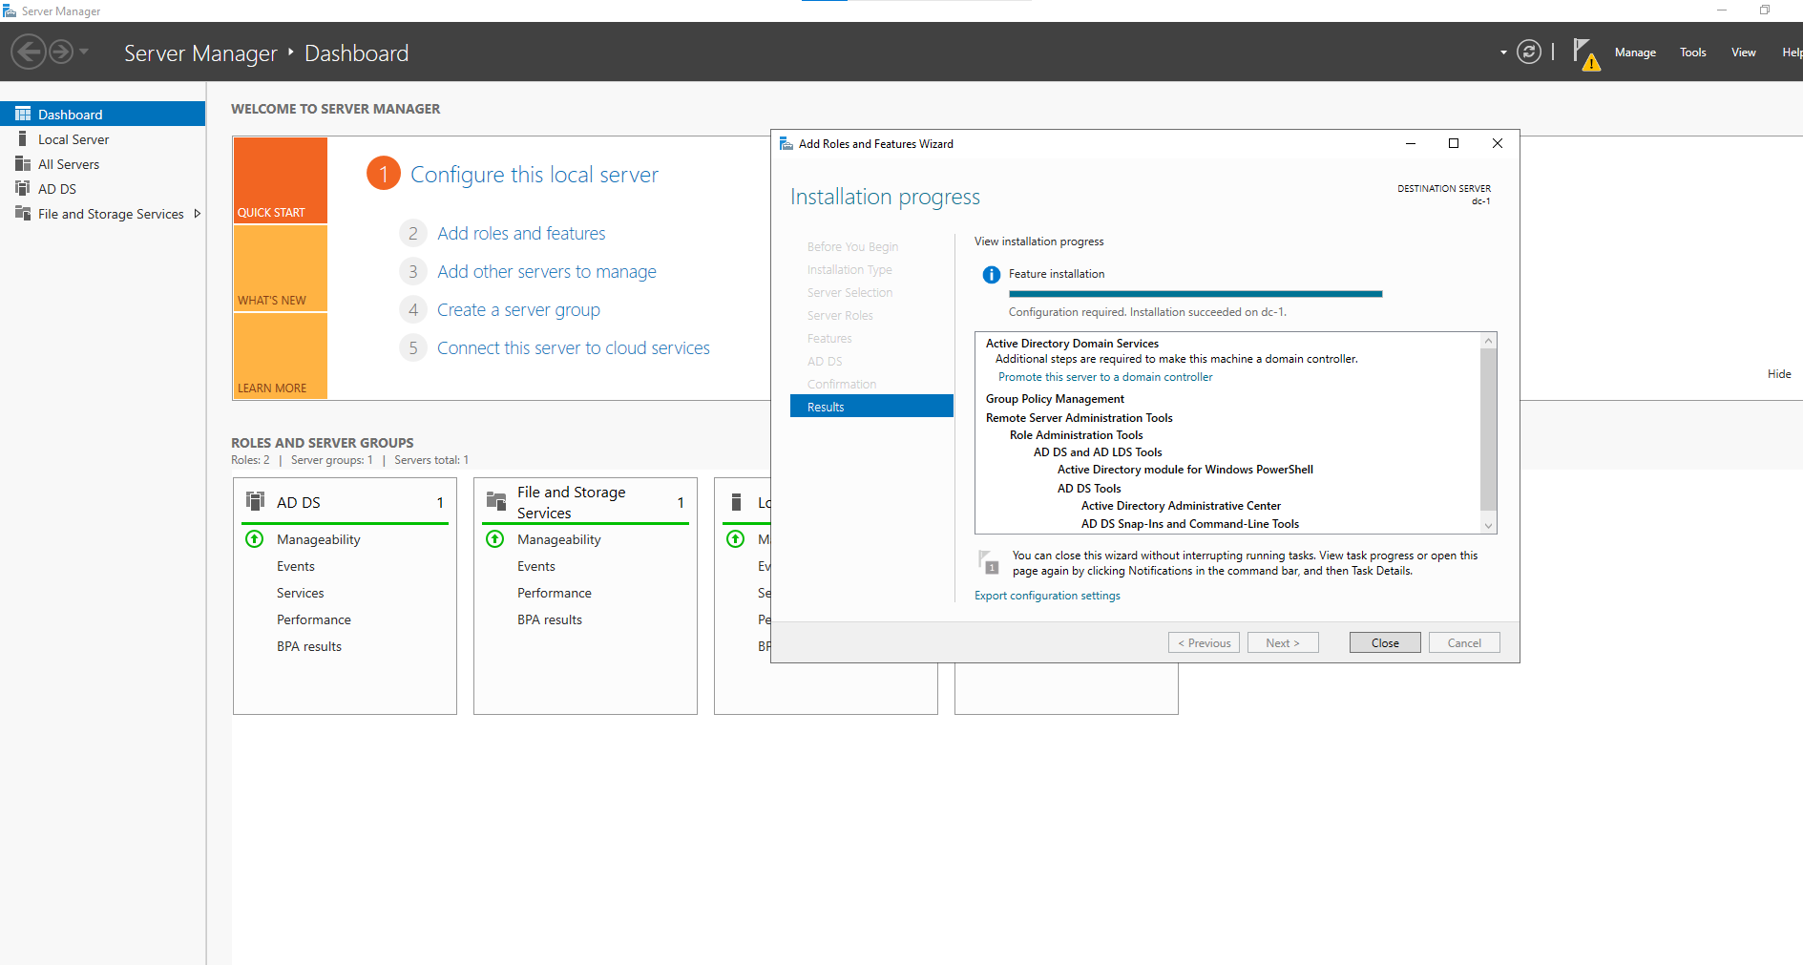Click Promote this server to domain controller
This screenshot has height=965, width=1803.
(x=1105, y=377)
